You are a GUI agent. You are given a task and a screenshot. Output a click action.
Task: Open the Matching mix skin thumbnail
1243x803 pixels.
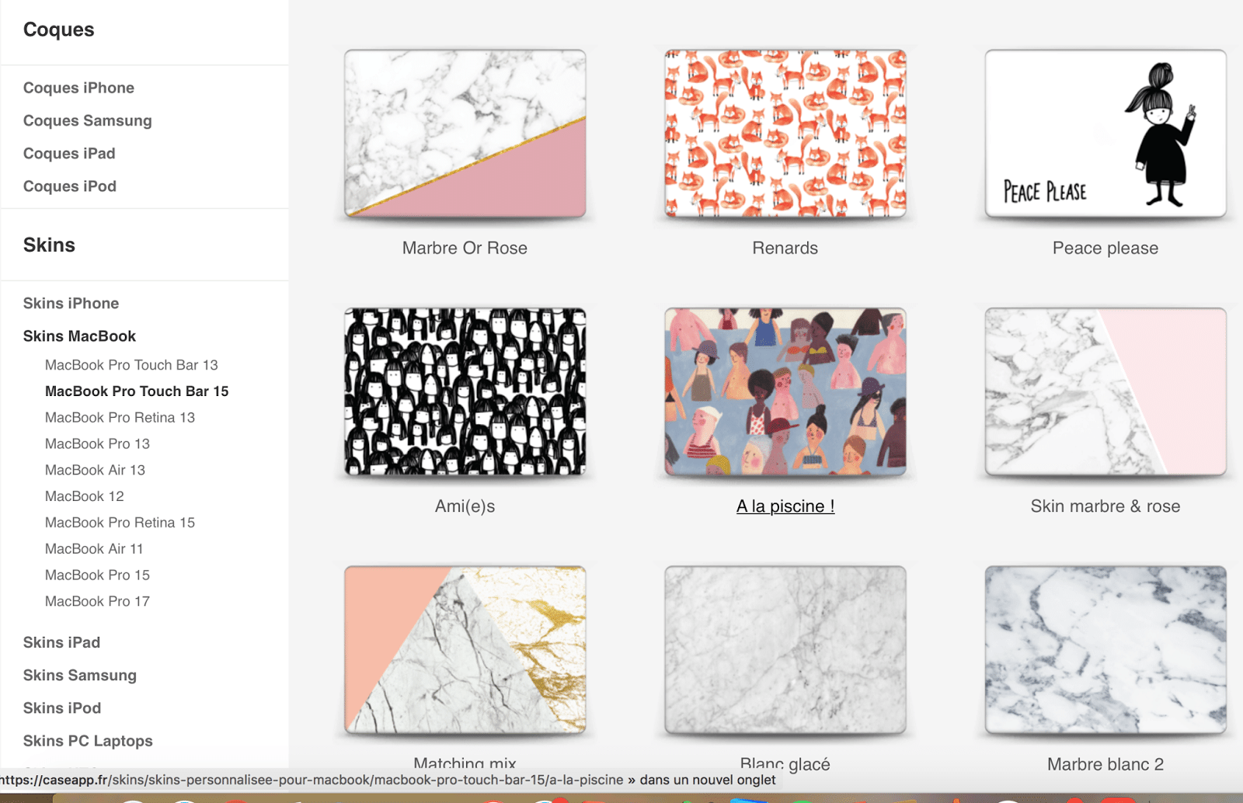coord(465,649)
